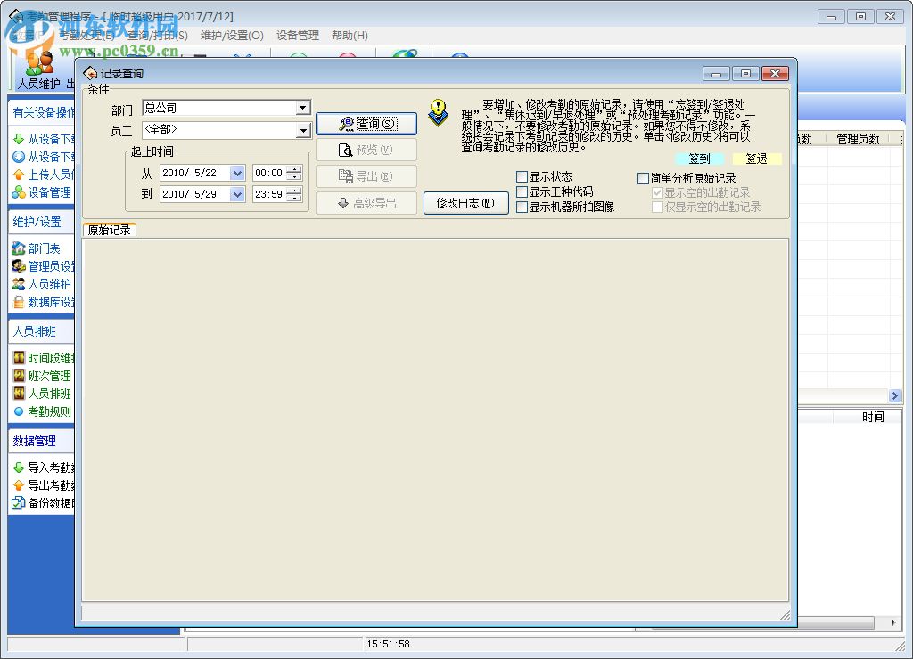This screenshot has height=659, width=913.
Task: Click the 00:00 start time spinner
Action: pyautogui.click(x=294, y=173)
